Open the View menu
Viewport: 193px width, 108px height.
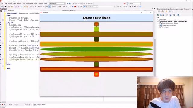click(14, 4)
